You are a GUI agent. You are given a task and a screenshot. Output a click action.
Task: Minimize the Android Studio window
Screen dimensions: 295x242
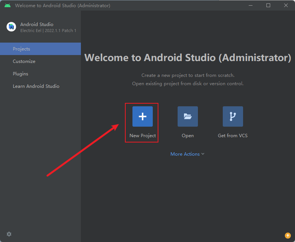tap(251, 5)
